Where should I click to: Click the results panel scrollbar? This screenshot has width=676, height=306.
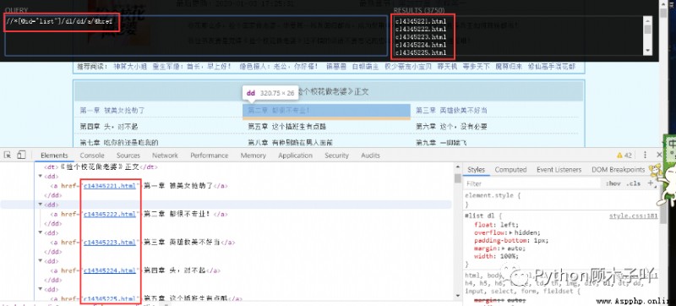tap(647, 36)
